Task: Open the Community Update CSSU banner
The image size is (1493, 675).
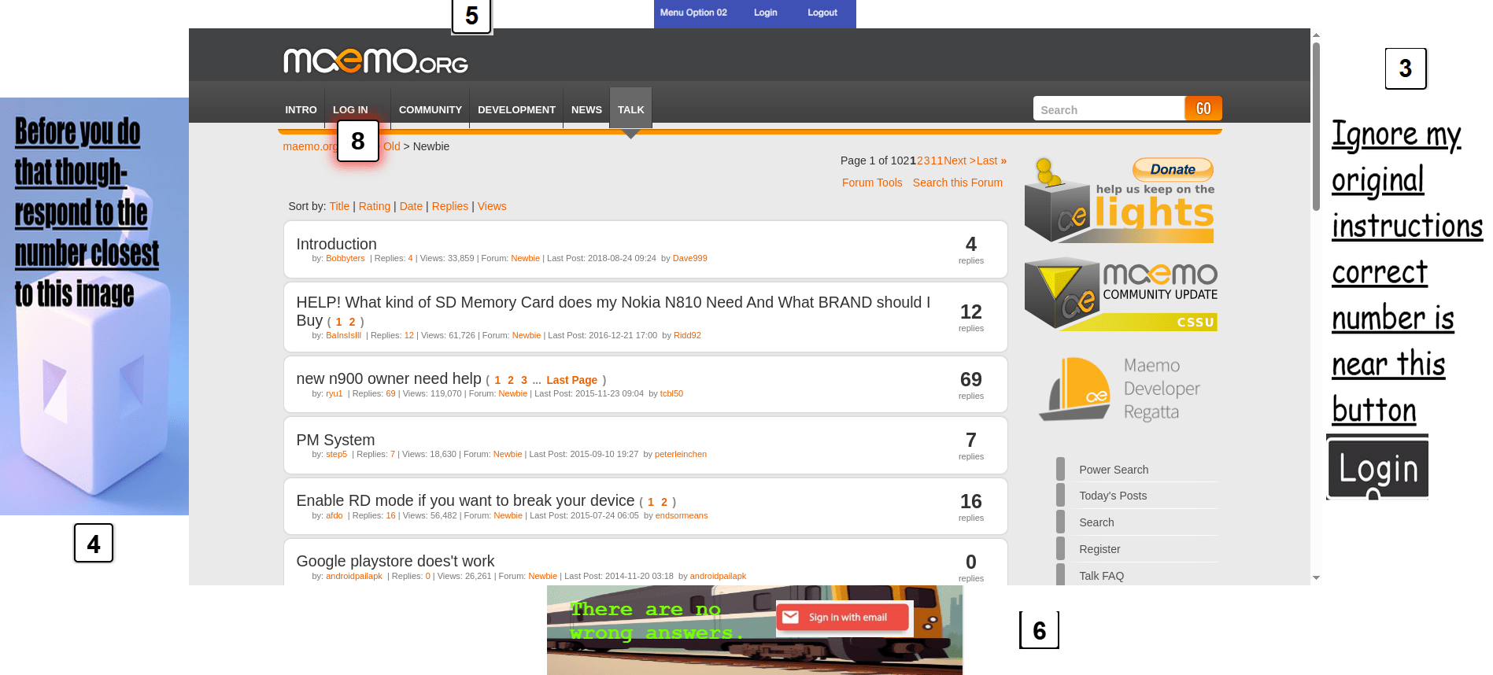Action: tap(1120, 295)
